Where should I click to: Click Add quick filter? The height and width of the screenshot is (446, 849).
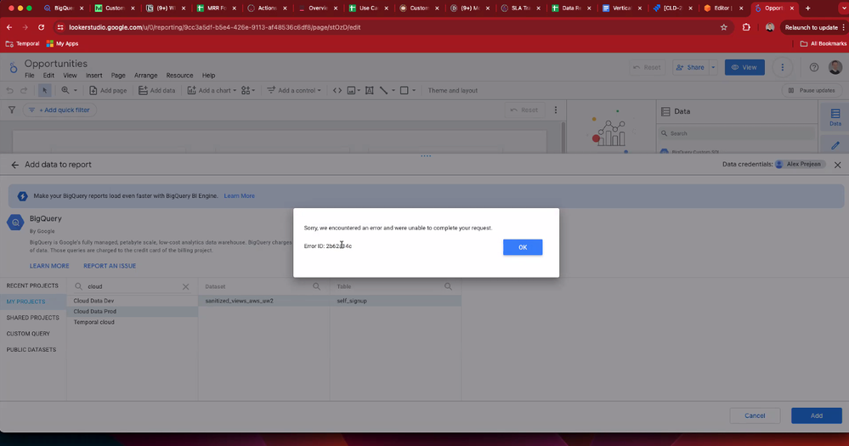(x=59, y=110)
